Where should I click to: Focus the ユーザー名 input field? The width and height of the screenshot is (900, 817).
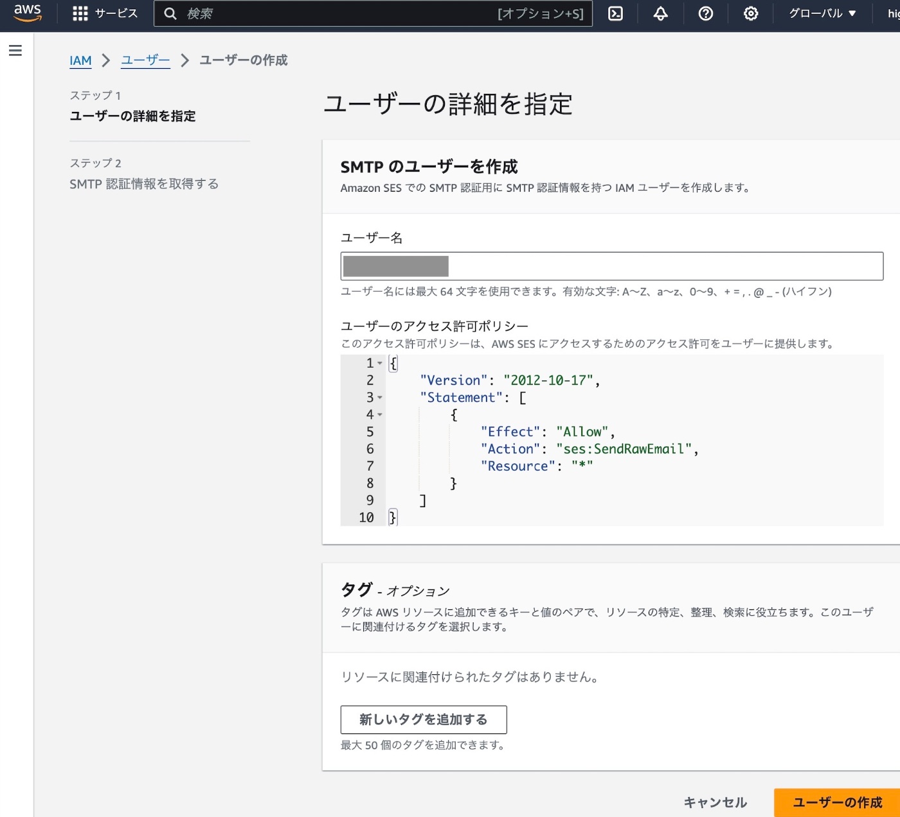click(x=611, y=266)
